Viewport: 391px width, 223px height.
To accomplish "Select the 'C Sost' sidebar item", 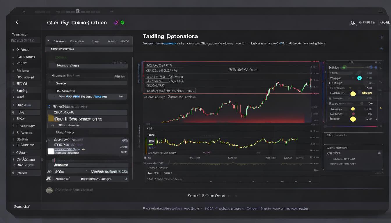I will point(22,152).
